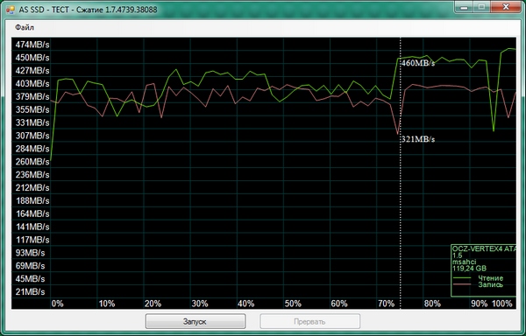Click the 141MB/s axis label
526x336 pixels.
32,227
